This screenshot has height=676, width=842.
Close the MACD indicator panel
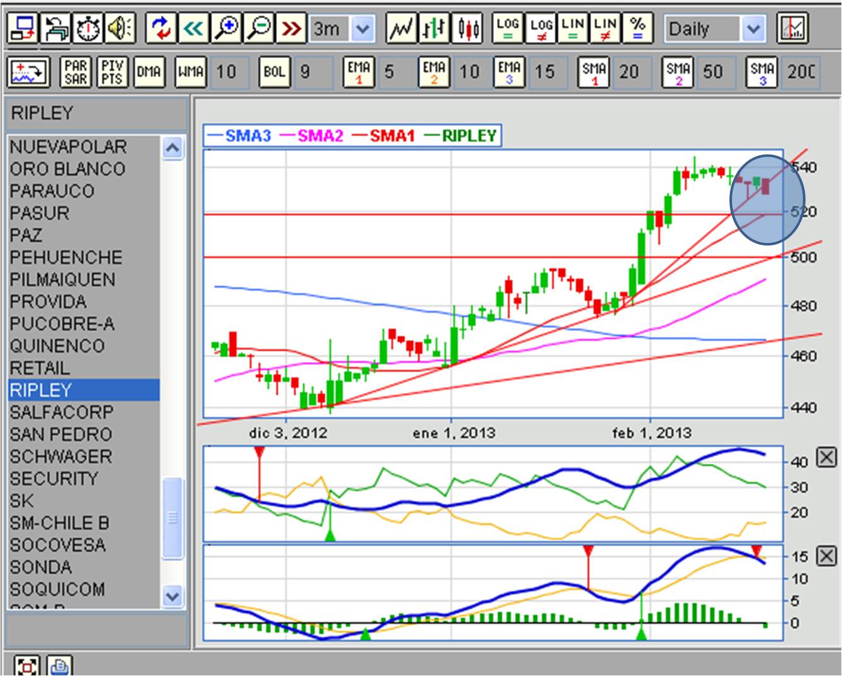tap(826, 556)
